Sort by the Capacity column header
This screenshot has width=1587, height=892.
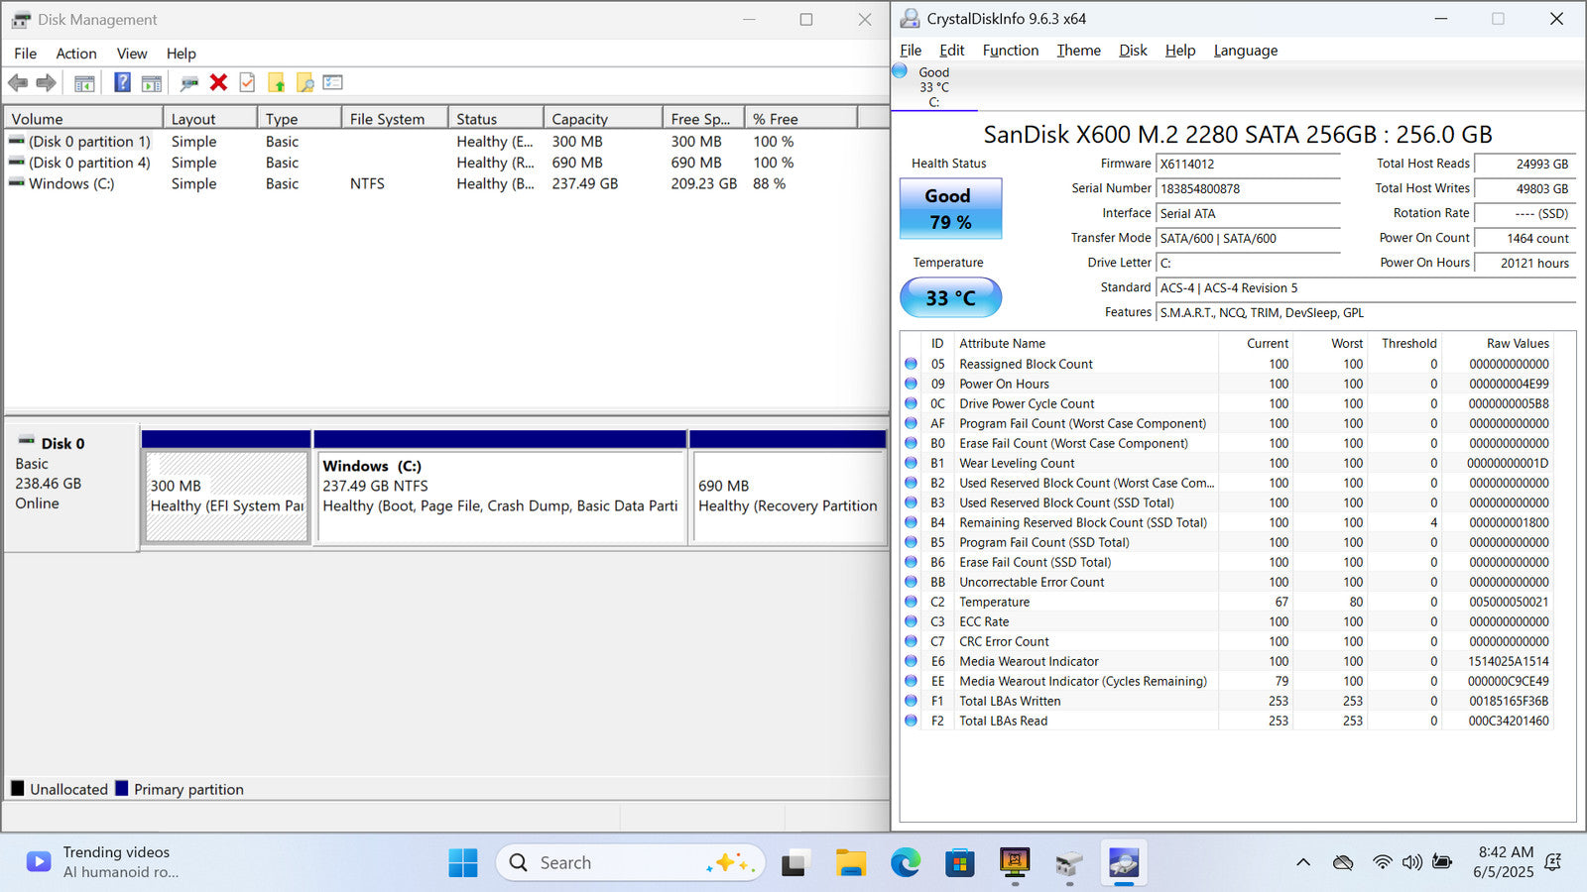603,119
